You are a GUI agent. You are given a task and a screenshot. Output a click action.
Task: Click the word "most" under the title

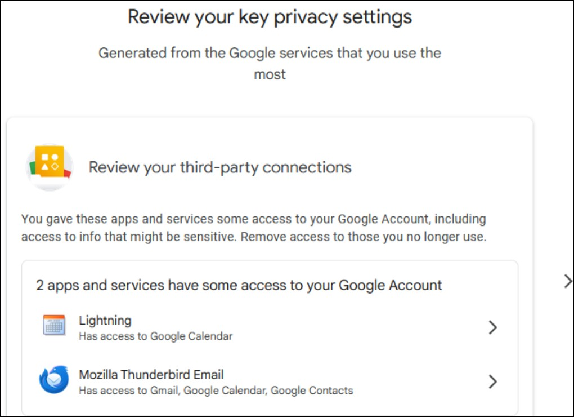tap(270, 74)
